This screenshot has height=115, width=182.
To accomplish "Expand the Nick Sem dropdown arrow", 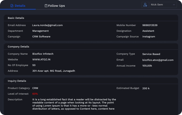I will pyautogui.click(x=174, y=5).
